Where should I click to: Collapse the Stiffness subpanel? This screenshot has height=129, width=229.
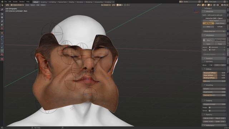pyautogui.click(x=214, y=69)
